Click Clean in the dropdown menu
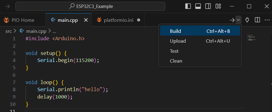The width and height of the screenshot is (272, 112). coord(200,61)
